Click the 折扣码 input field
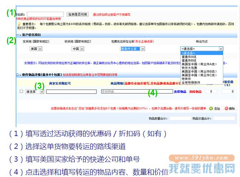The width and height of the screenshot is (240, 177). 45,14
